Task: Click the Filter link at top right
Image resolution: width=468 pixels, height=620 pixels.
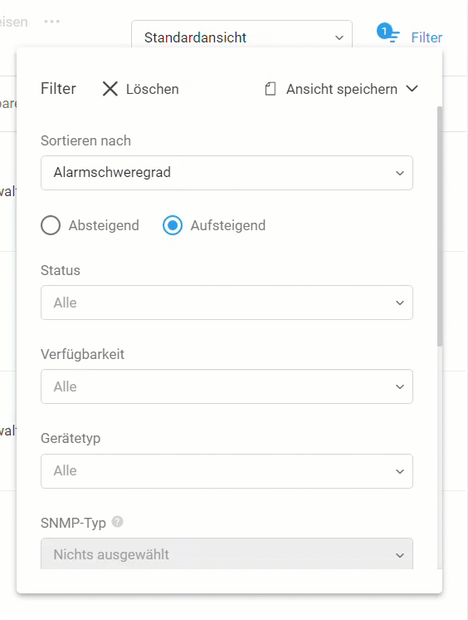Action: click(x=427, y=37)
